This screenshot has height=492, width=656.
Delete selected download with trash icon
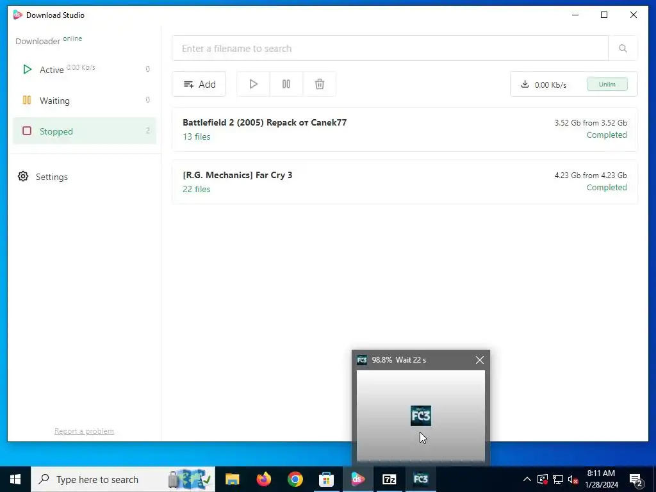pyautogui.click(x=319, y=84)
